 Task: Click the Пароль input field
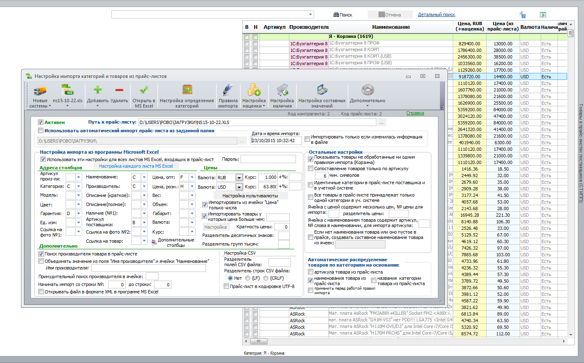[x=268, y=159]
